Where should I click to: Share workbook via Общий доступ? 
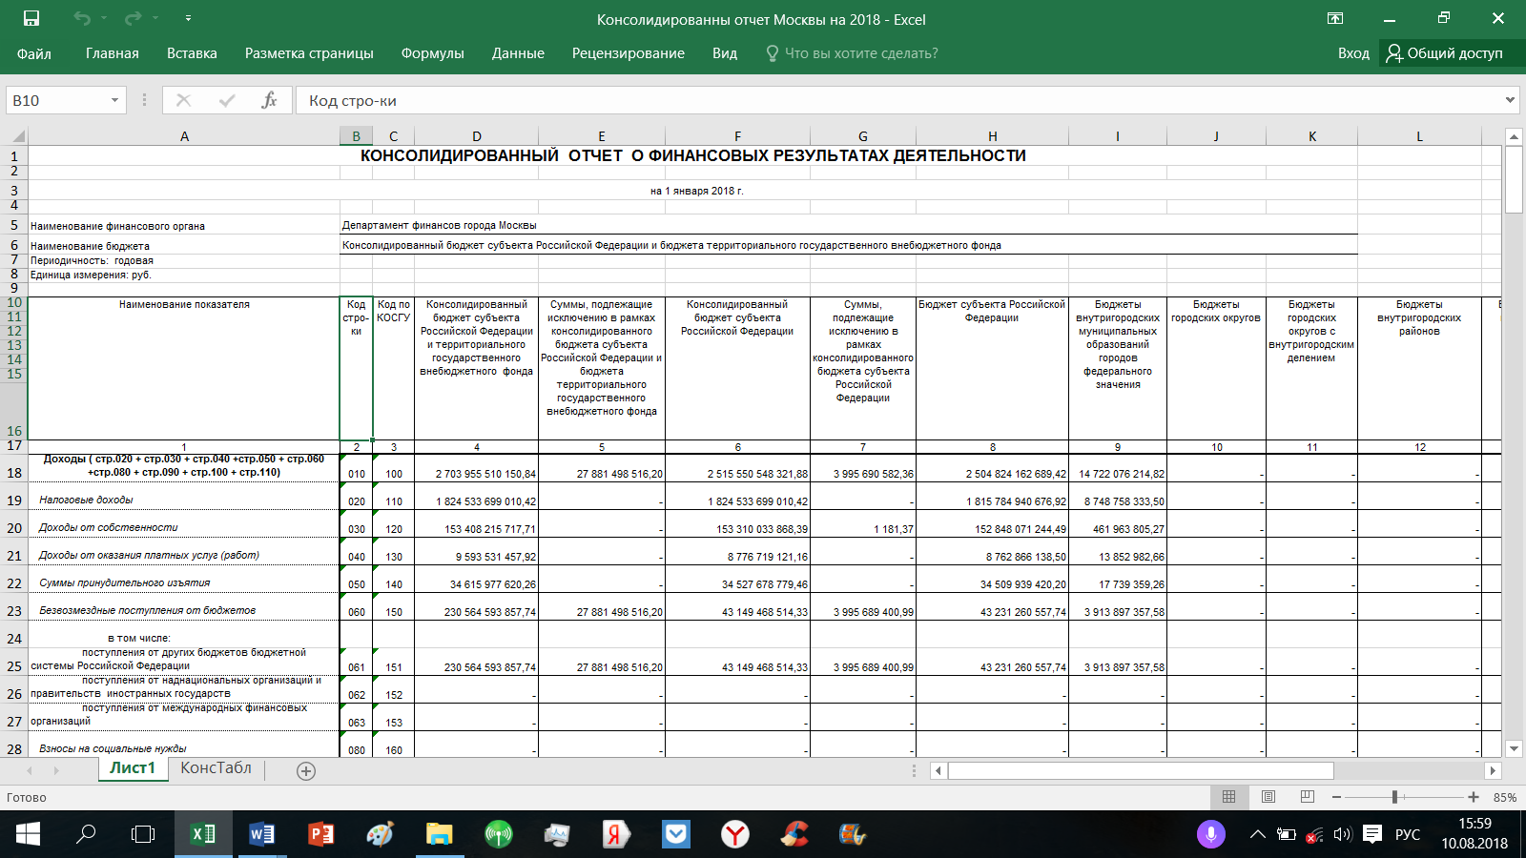pyautogui.click(x=1444, y=53)
